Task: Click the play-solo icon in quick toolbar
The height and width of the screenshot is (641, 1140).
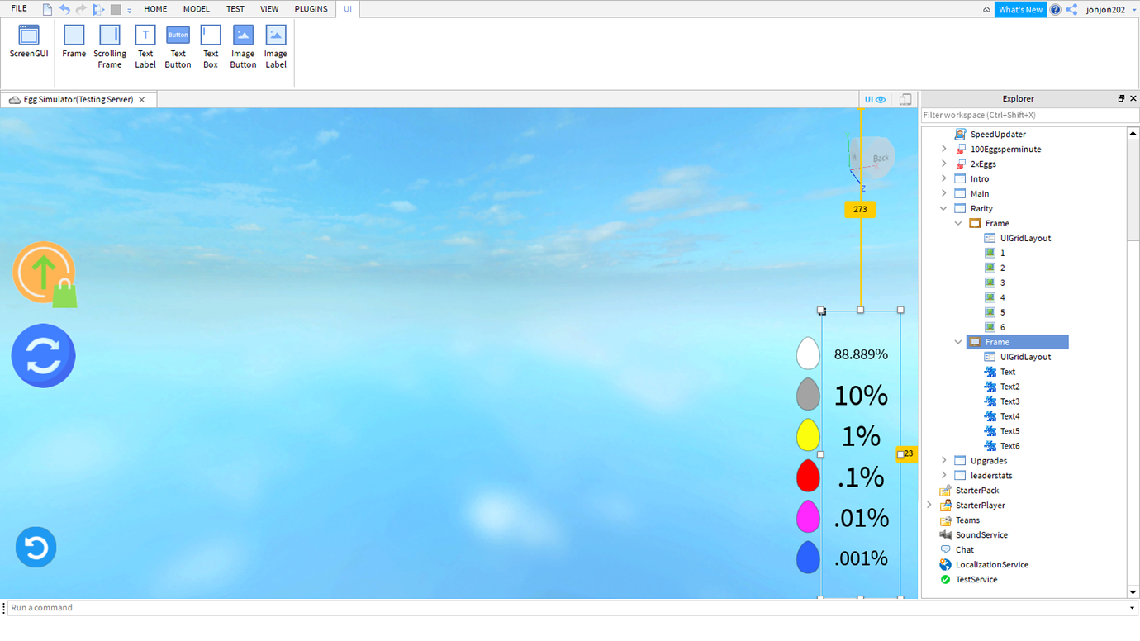Action: click(x=98, y=9)
